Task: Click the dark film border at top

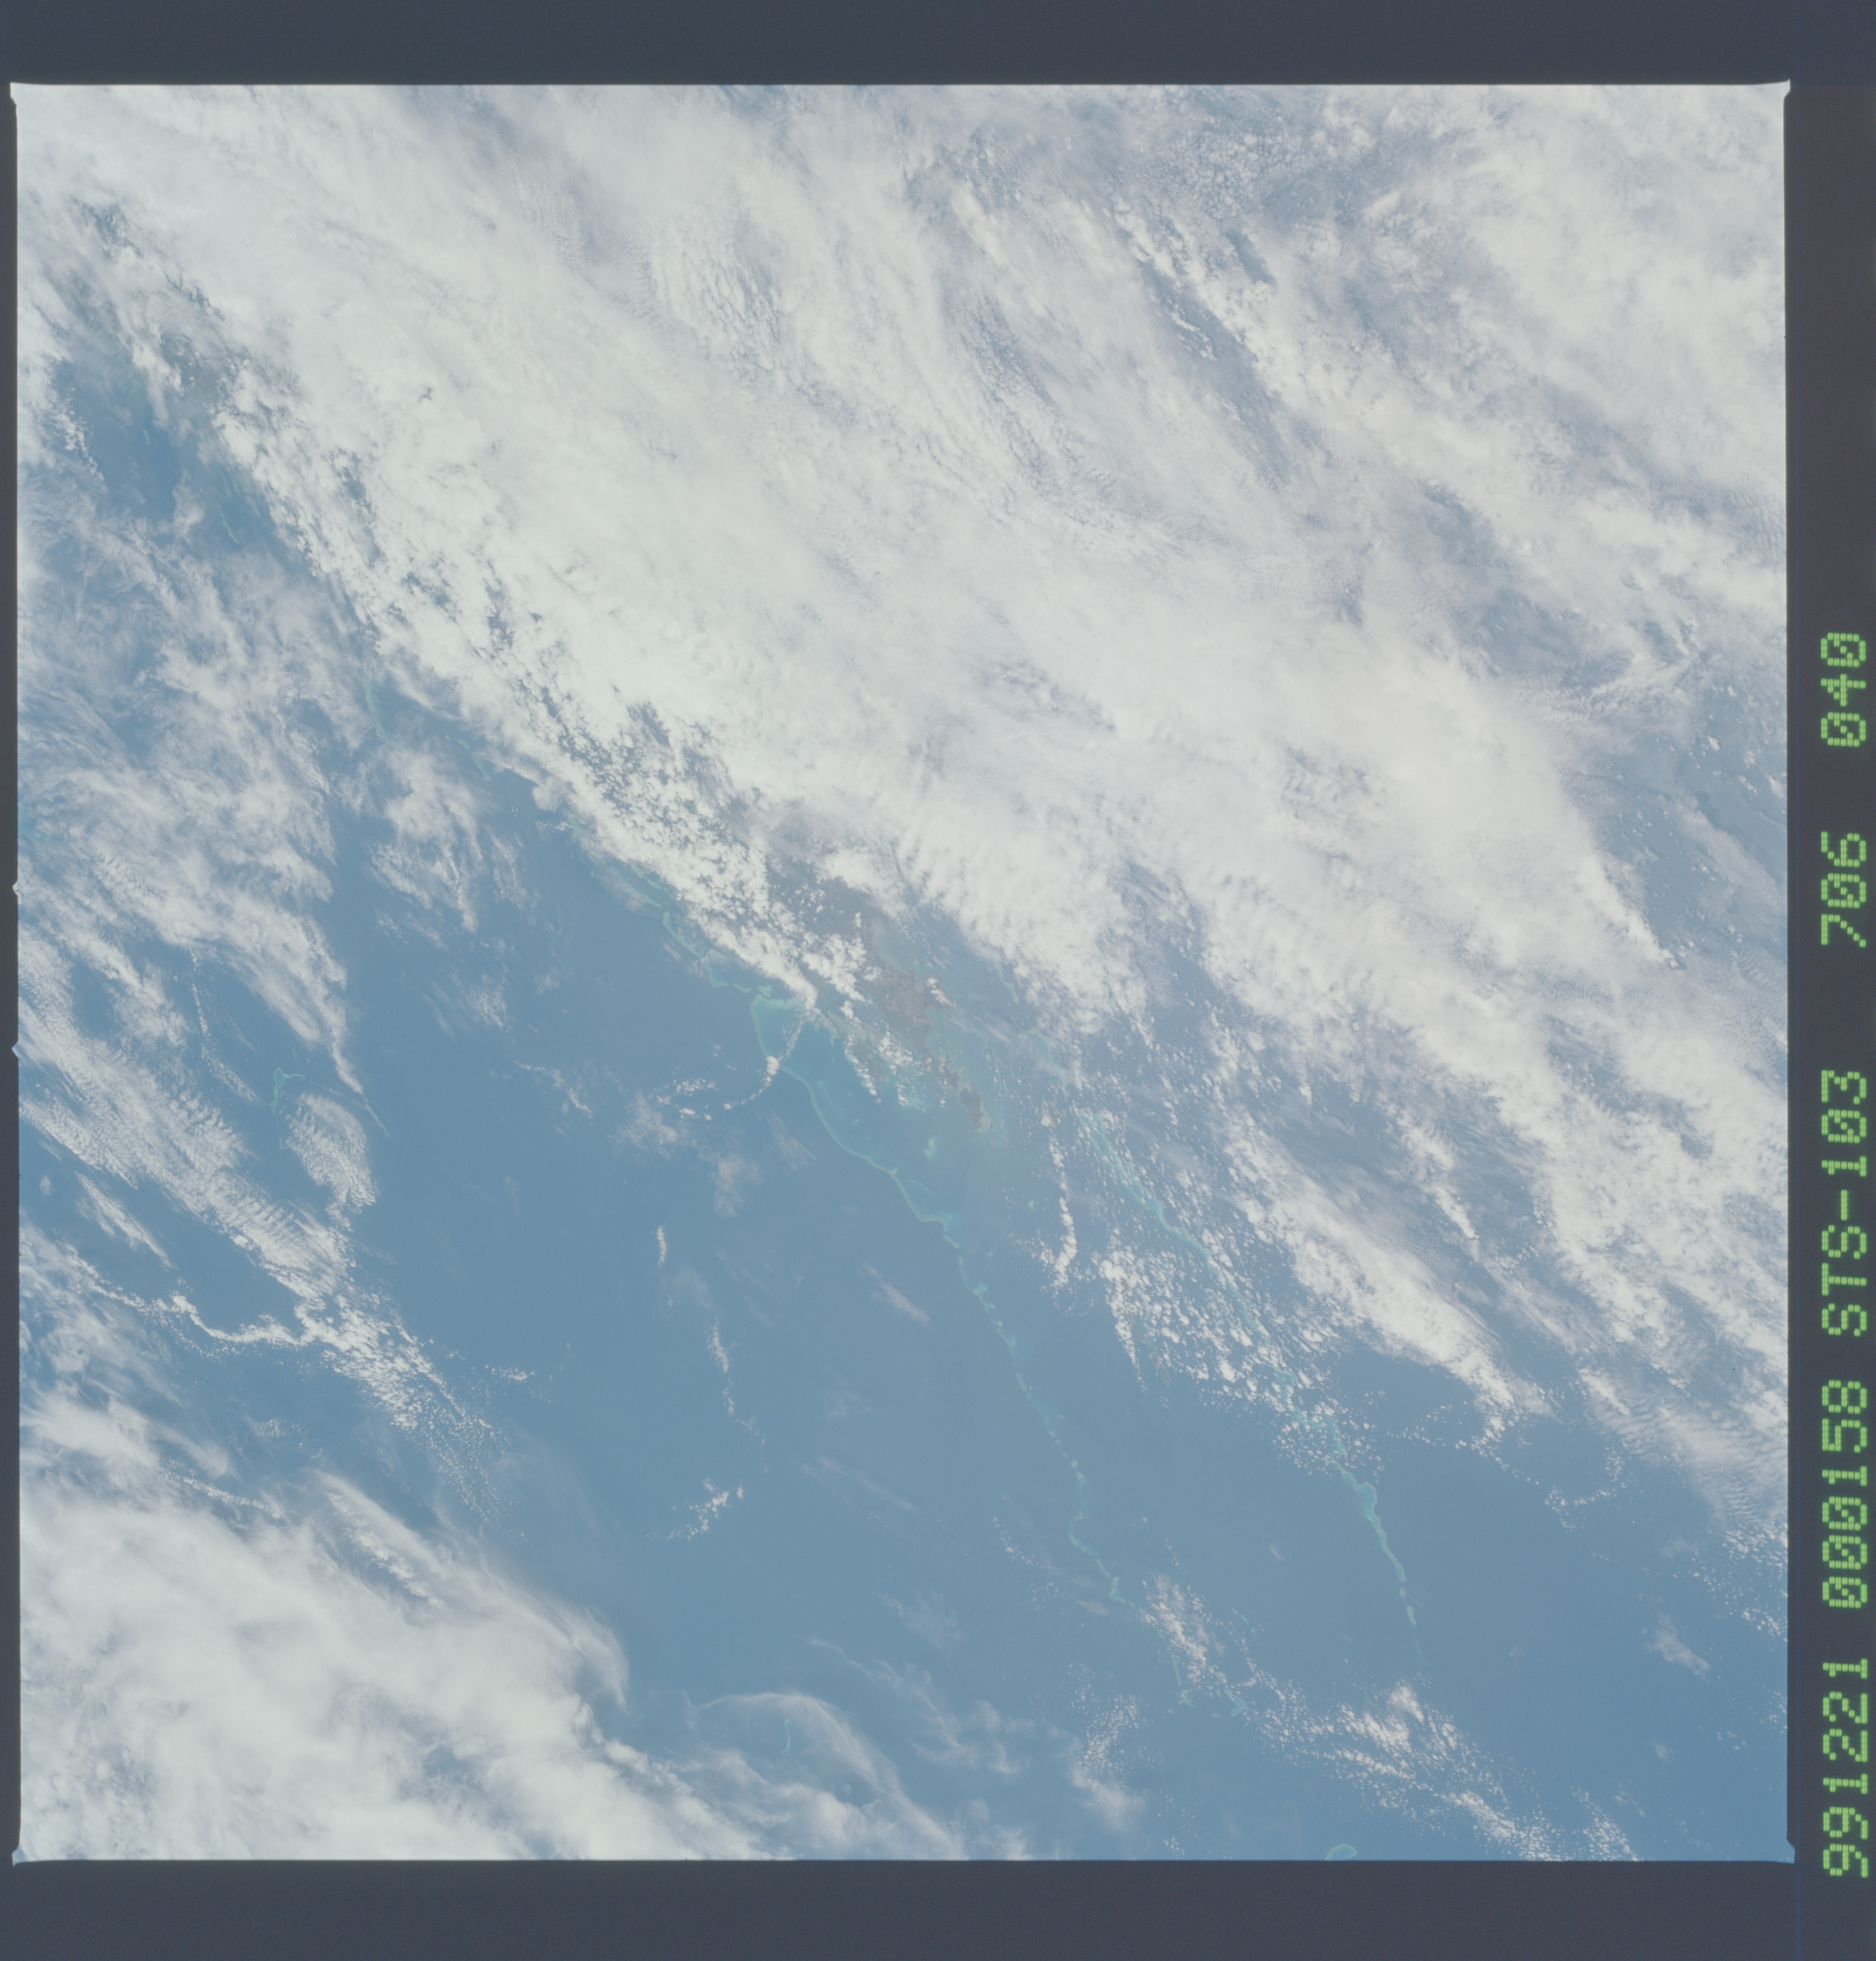Action: 900,40
